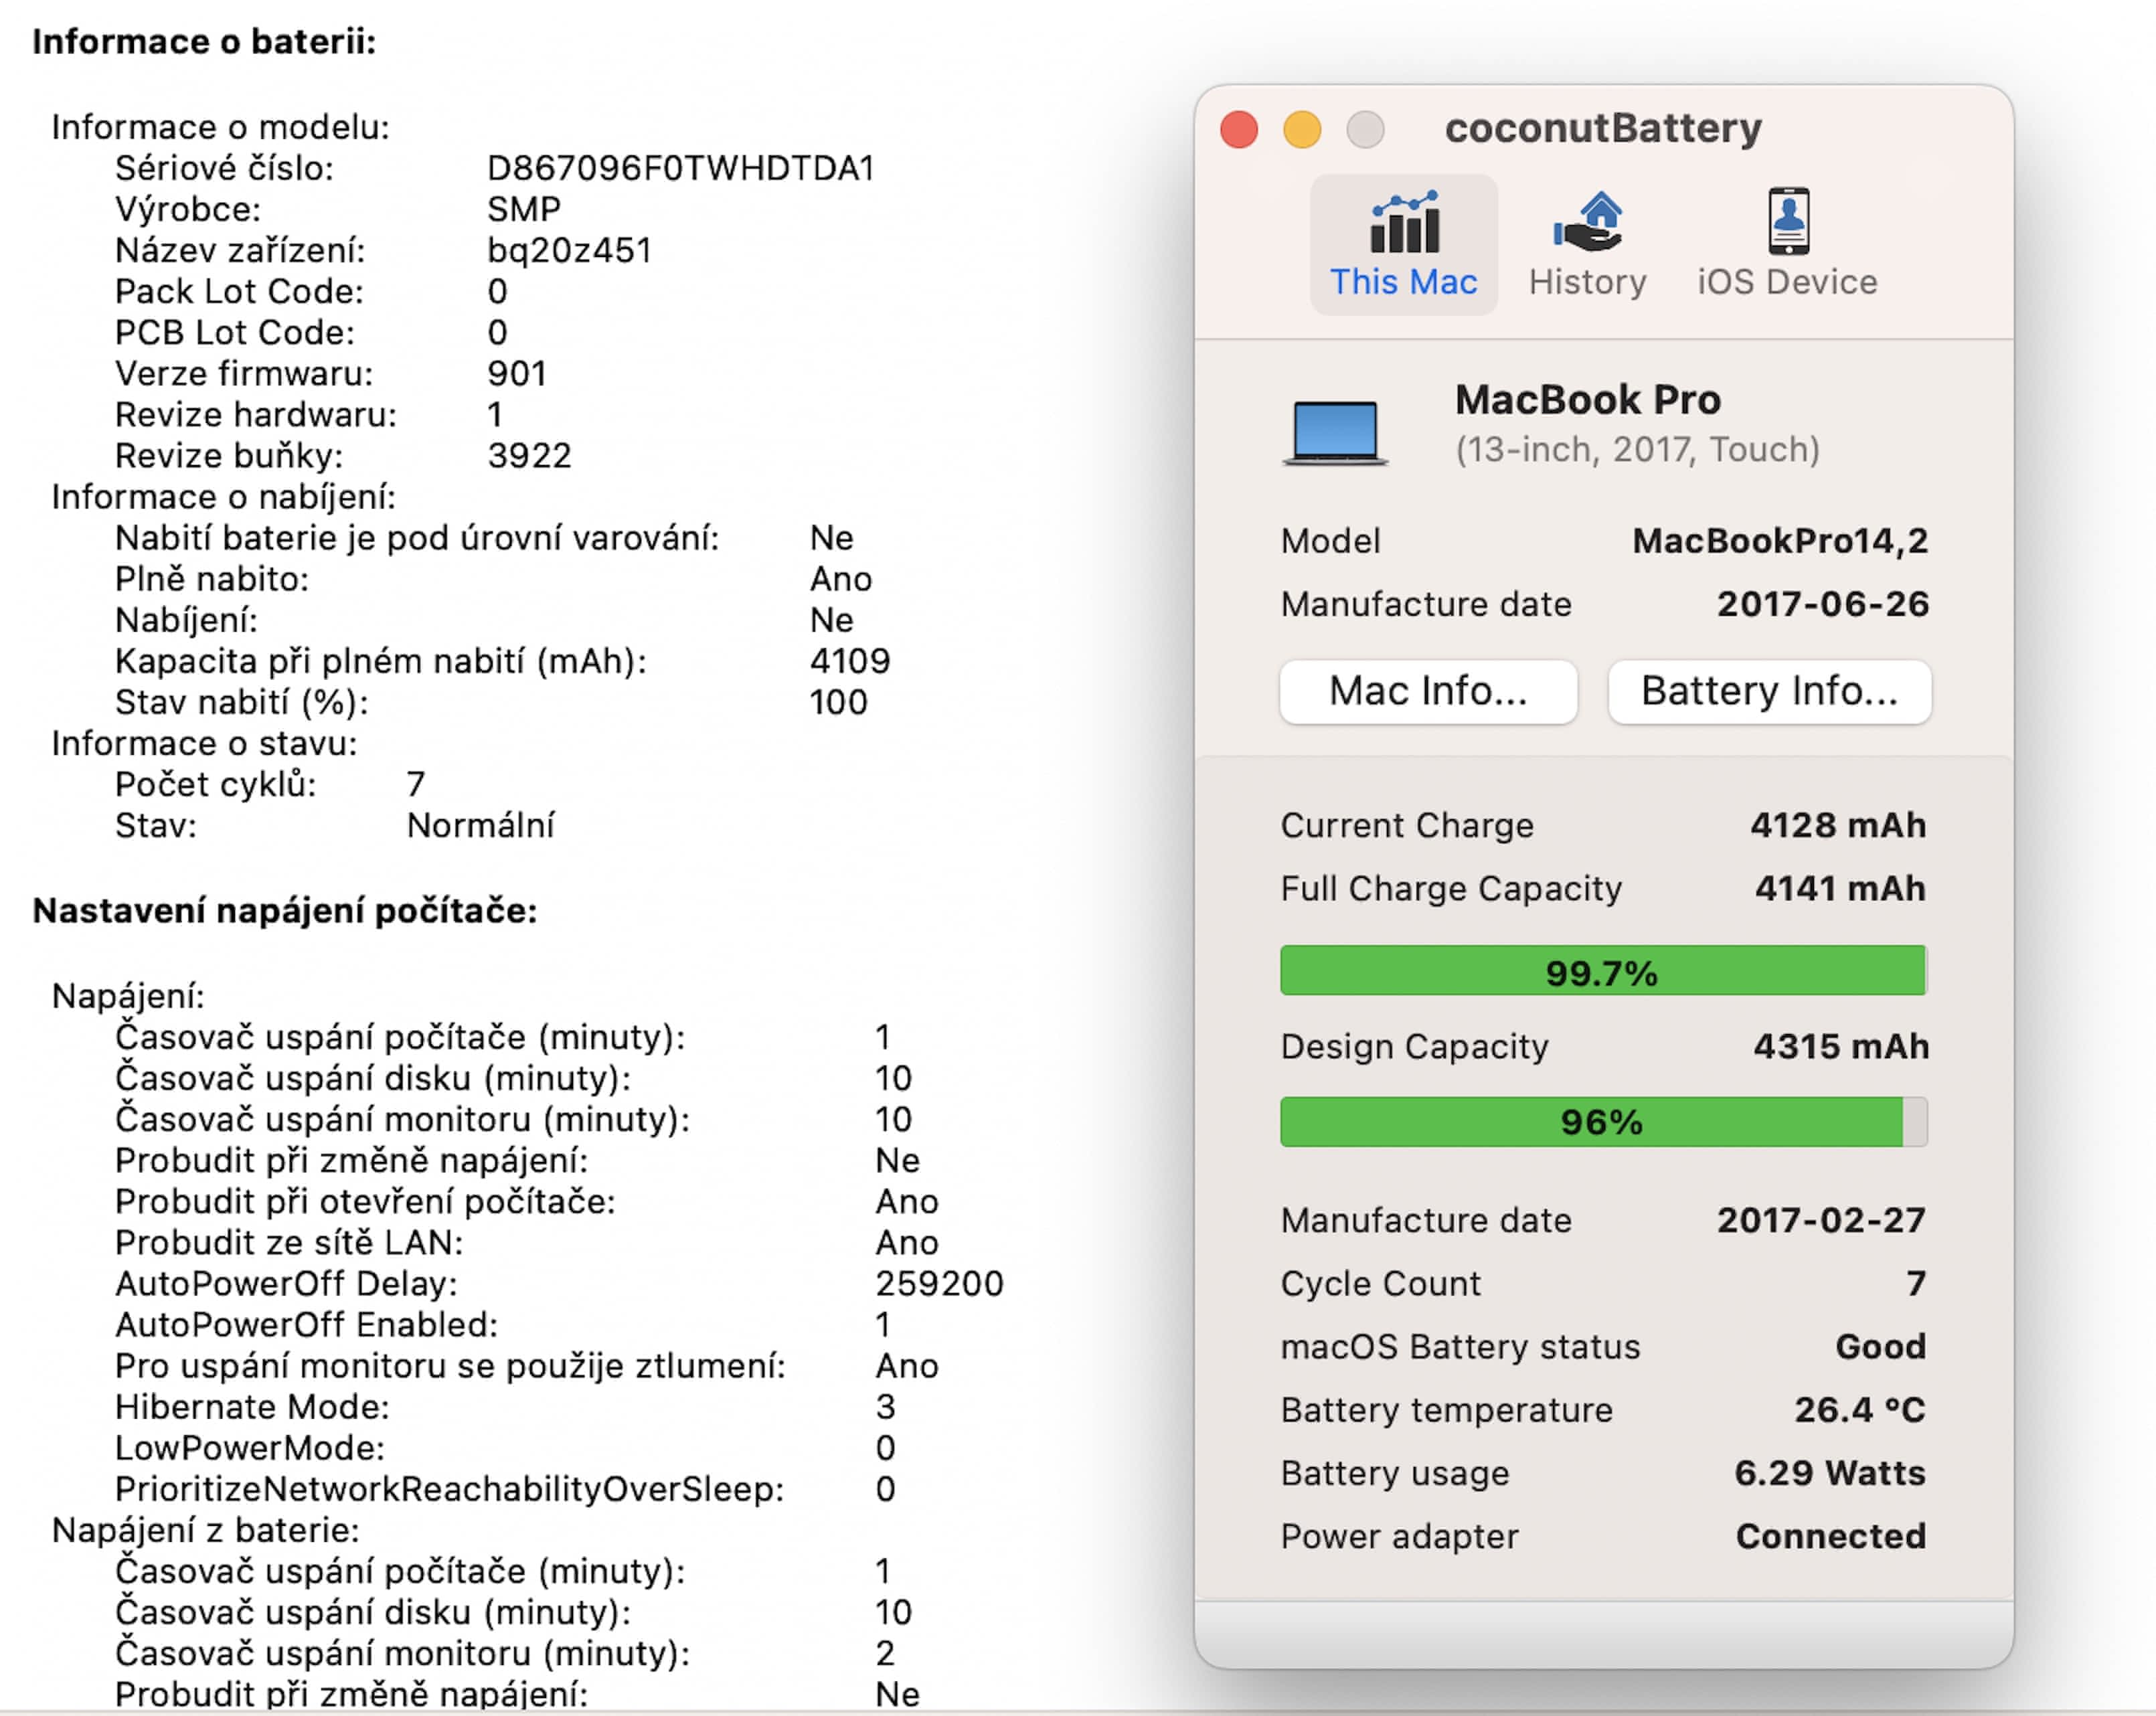The height and width of the screenshot is (1716, 2156).
Task: Click the gray disabled zoom button
Action: [x=1365, y=130]
